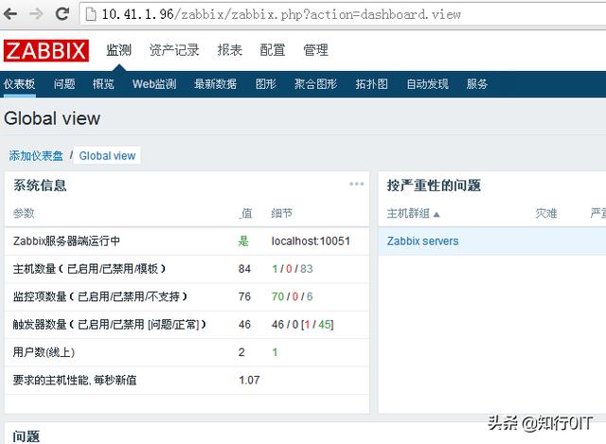Open the 资产记录 main menu

click(x=174, y=50)
